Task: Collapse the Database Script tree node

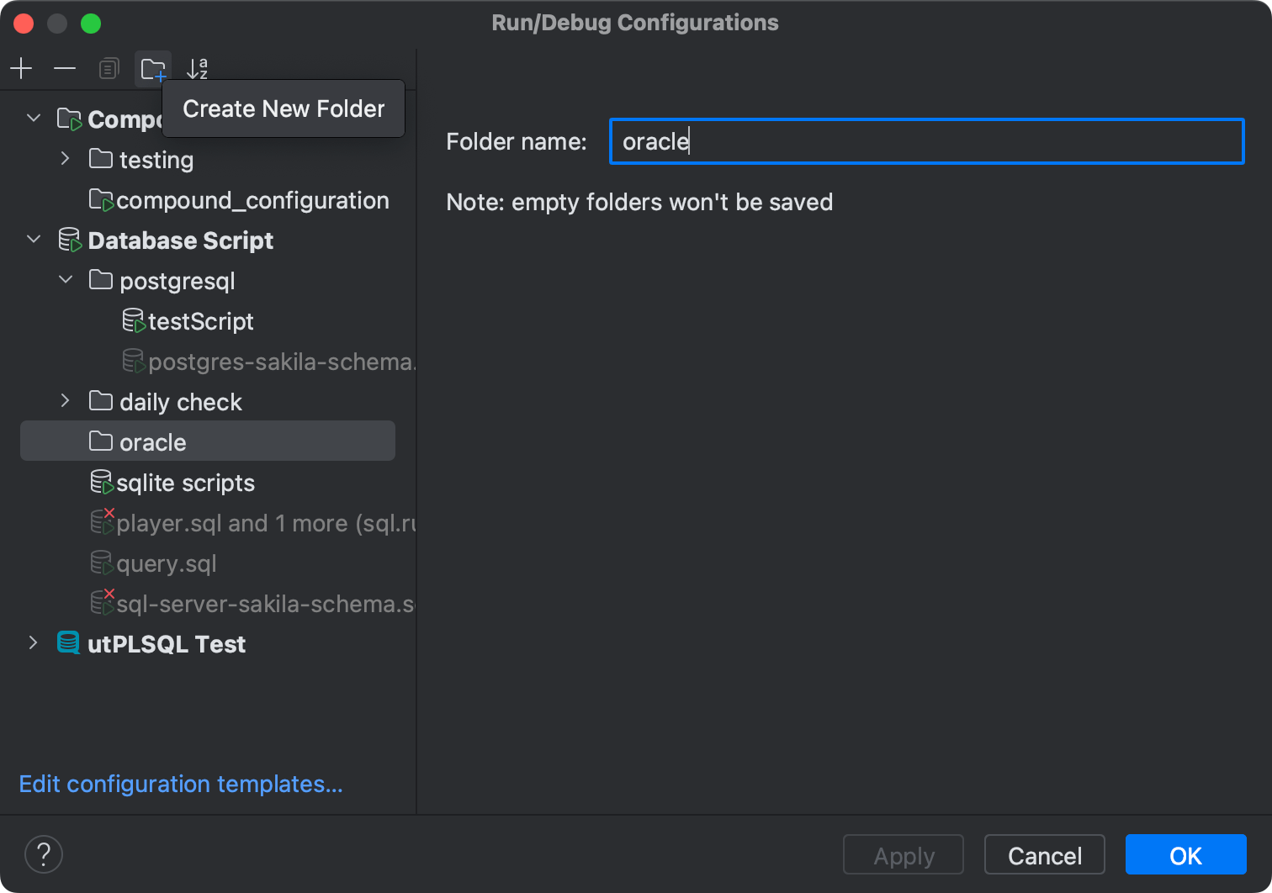Action: click(33, 240)
